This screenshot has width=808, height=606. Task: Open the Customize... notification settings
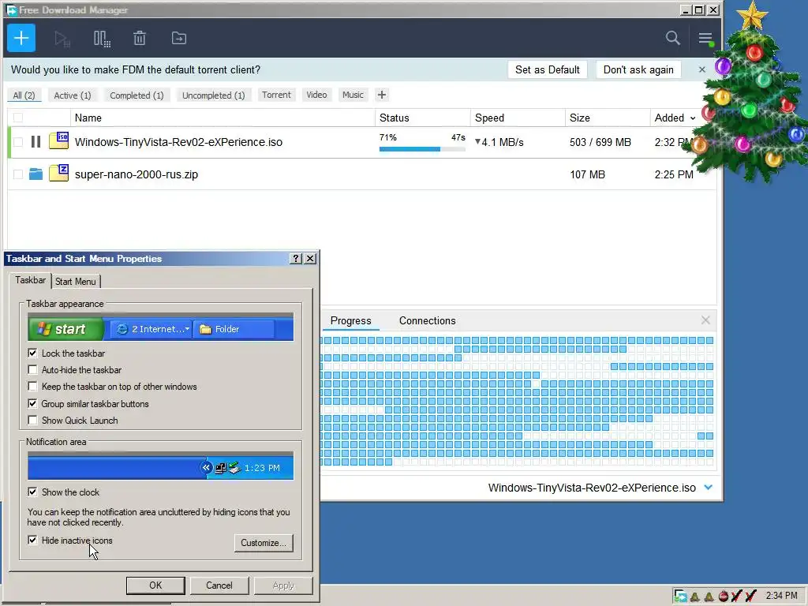[x=264, y=543]
